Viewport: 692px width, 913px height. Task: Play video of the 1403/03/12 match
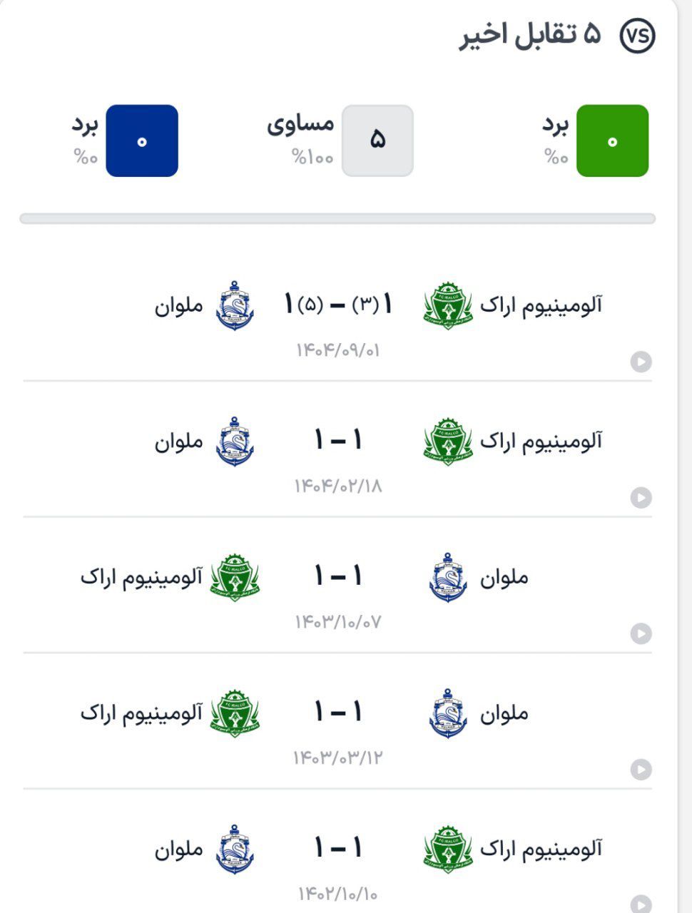click(x=641, y=770)
